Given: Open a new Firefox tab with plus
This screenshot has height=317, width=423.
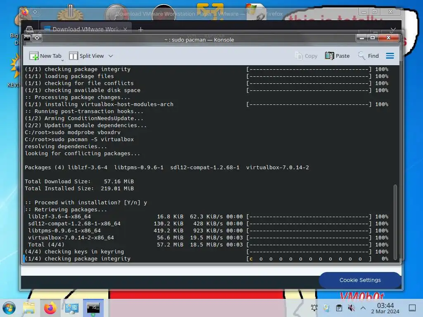Looking at the screenshot, I should pos(140,29).
